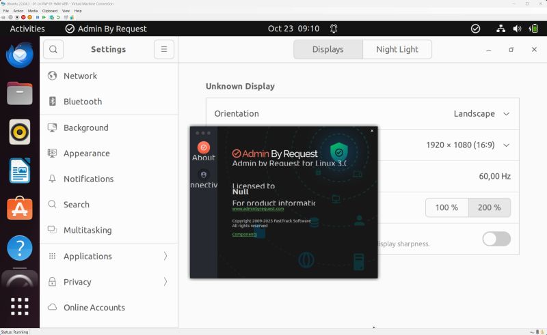Image resolution: width=547 pixels, height=335 pixels.
Task: Click the green Reset icon in VM toolbar
Action: (x=44, y=17)
